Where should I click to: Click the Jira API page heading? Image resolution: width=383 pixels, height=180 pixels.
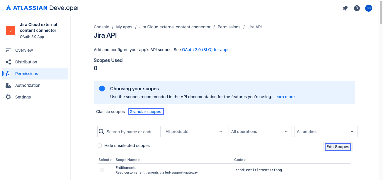[105, 36]
